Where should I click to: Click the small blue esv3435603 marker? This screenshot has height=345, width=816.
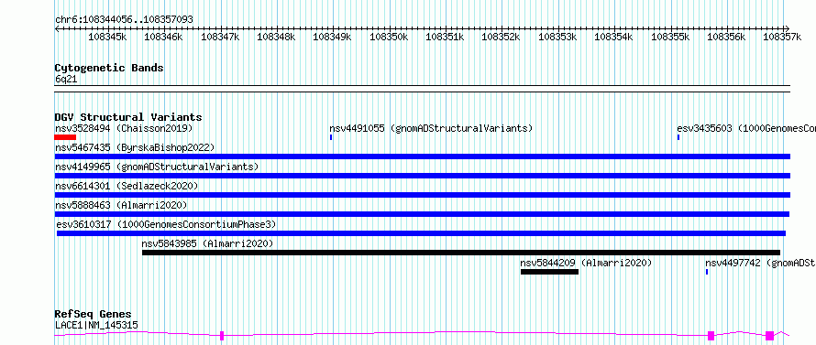click(678, 137)
